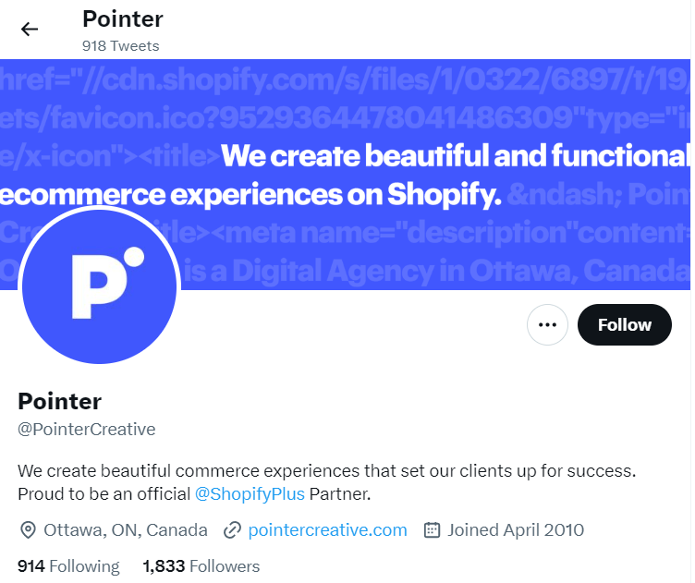The height and width of the screenshot is (583, 695).
Task: Open the @ShopifyPlus mention link
Action: [250, 494]
